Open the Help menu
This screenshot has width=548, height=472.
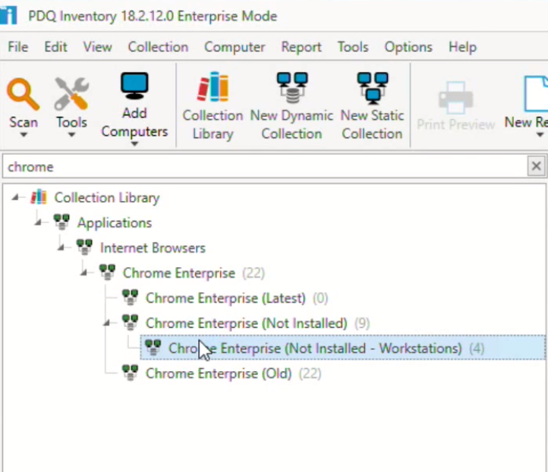point(462,47)
